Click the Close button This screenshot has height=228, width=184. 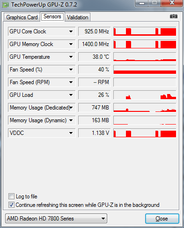pyautogui.click(x=162, y=219)
